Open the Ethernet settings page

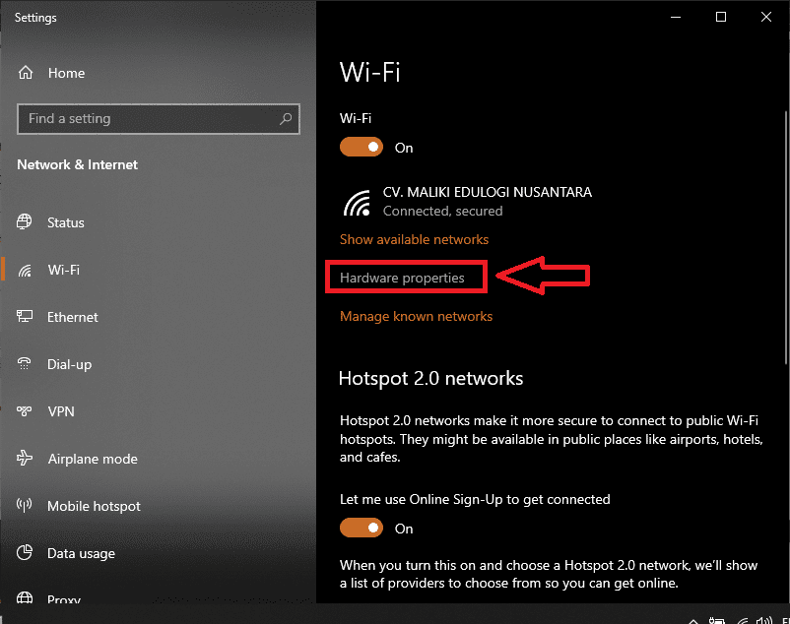73,317
